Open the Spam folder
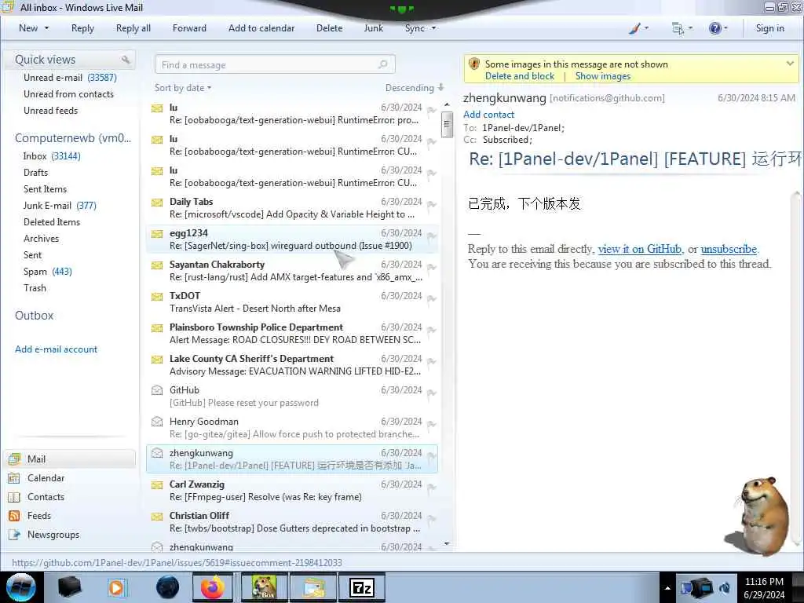Viewport: 804px width, 603px height. click(x=47, y=271)
